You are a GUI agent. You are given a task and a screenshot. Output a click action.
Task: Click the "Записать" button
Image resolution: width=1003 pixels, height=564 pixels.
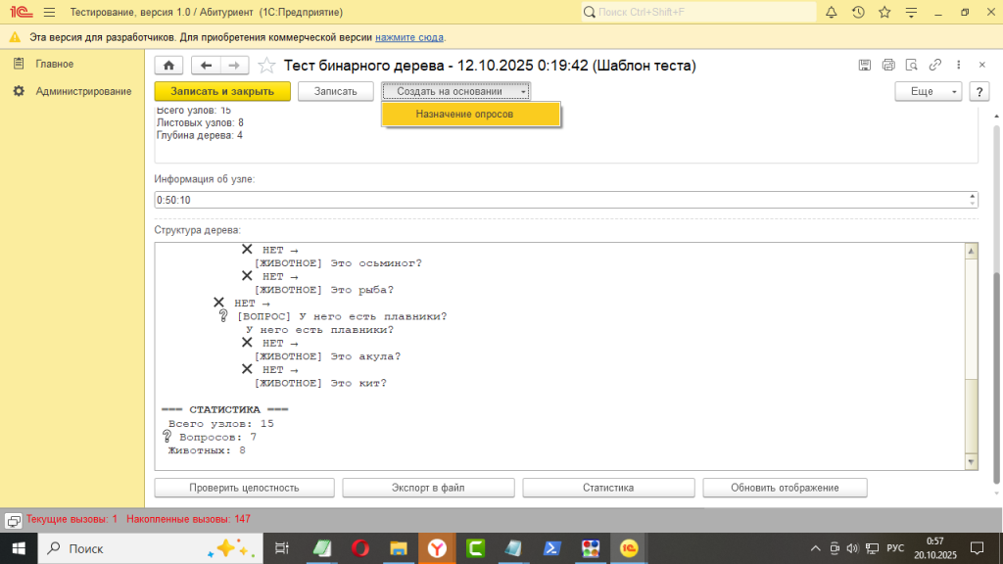click(x=336, y=91)
